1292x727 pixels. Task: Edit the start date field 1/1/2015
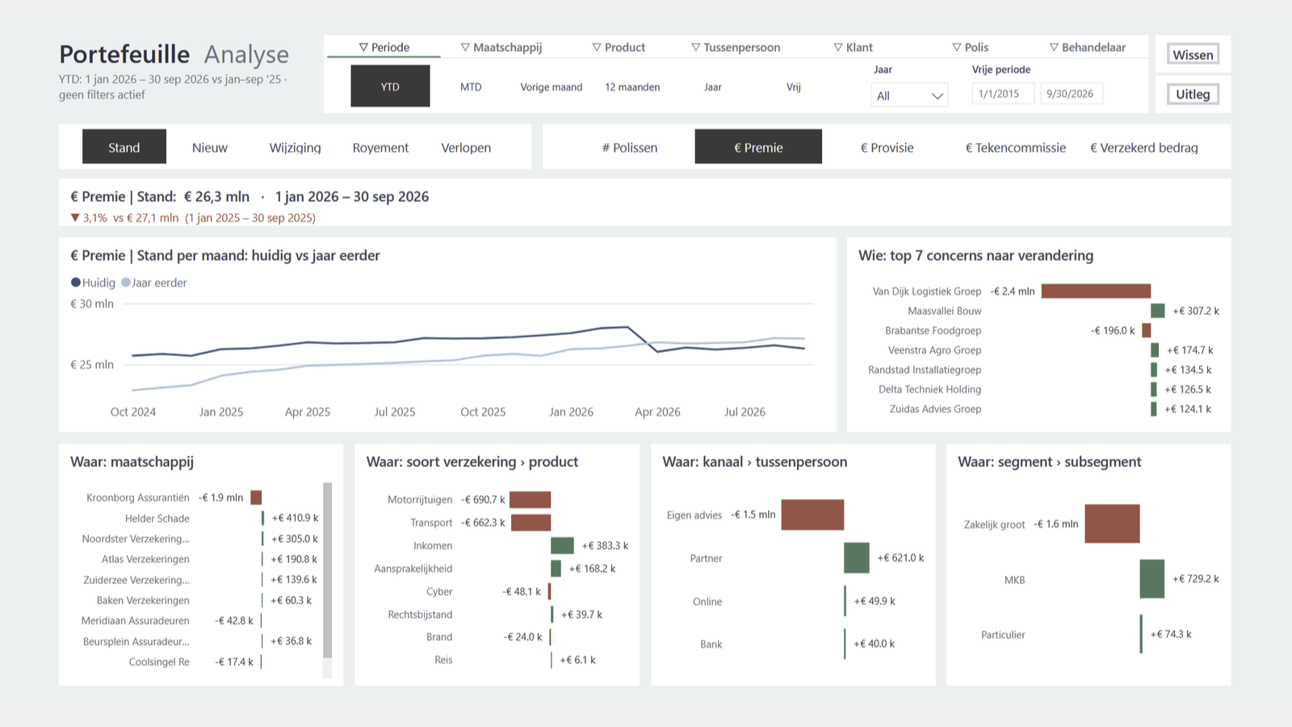click(1004, 94)
